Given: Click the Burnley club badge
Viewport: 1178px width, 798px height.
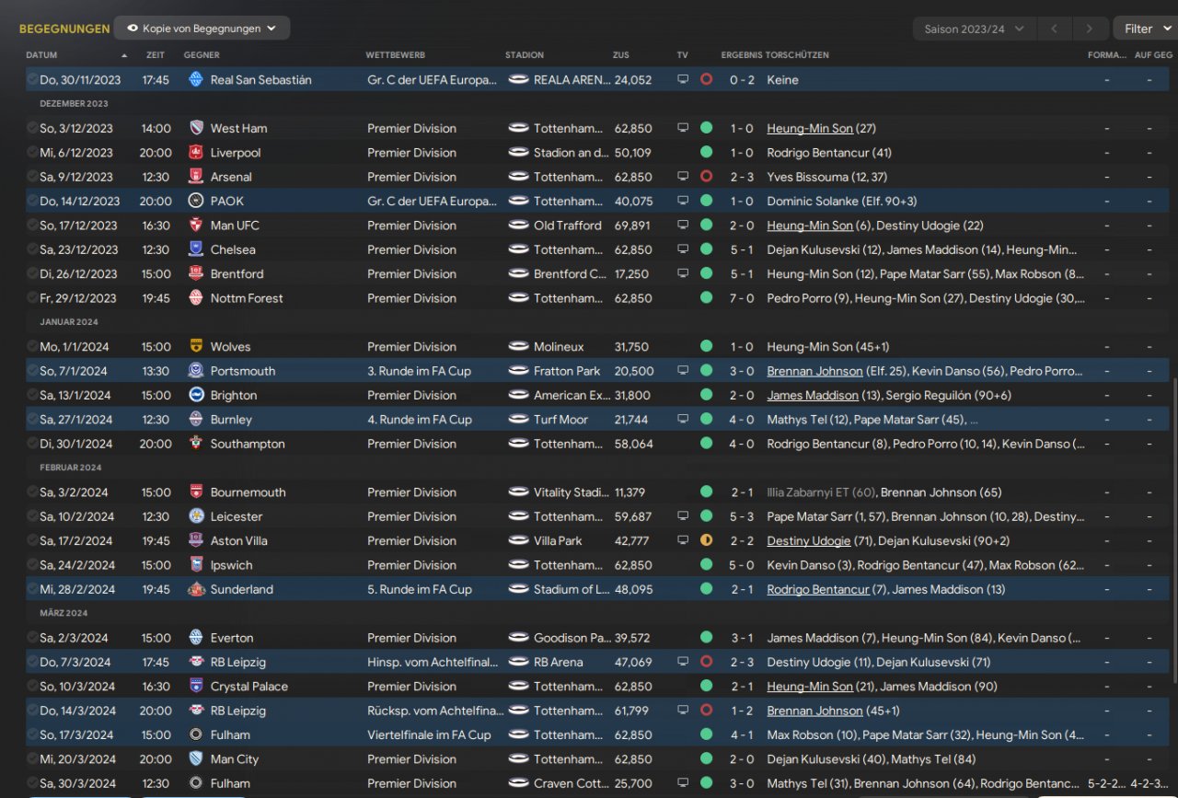Looking at the screenshot, I should [x=195, y=420].
